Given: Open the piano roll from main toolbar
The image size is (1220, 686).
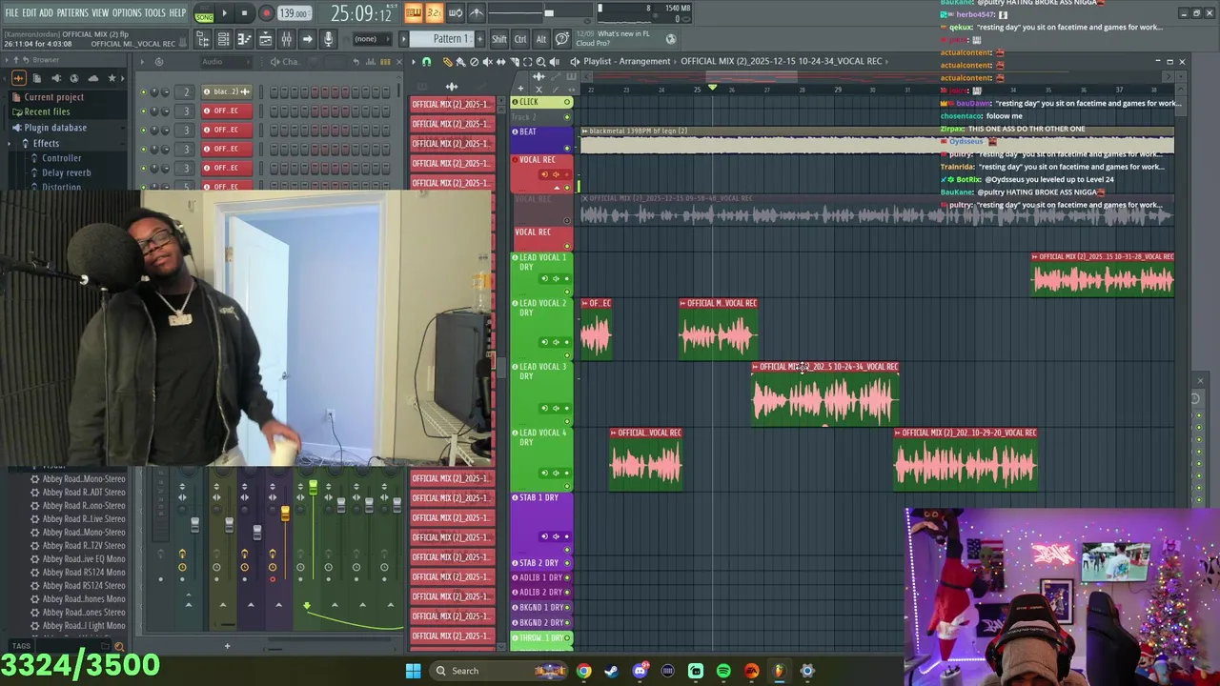Looking at the screenshot, I should tap(245, 38).
